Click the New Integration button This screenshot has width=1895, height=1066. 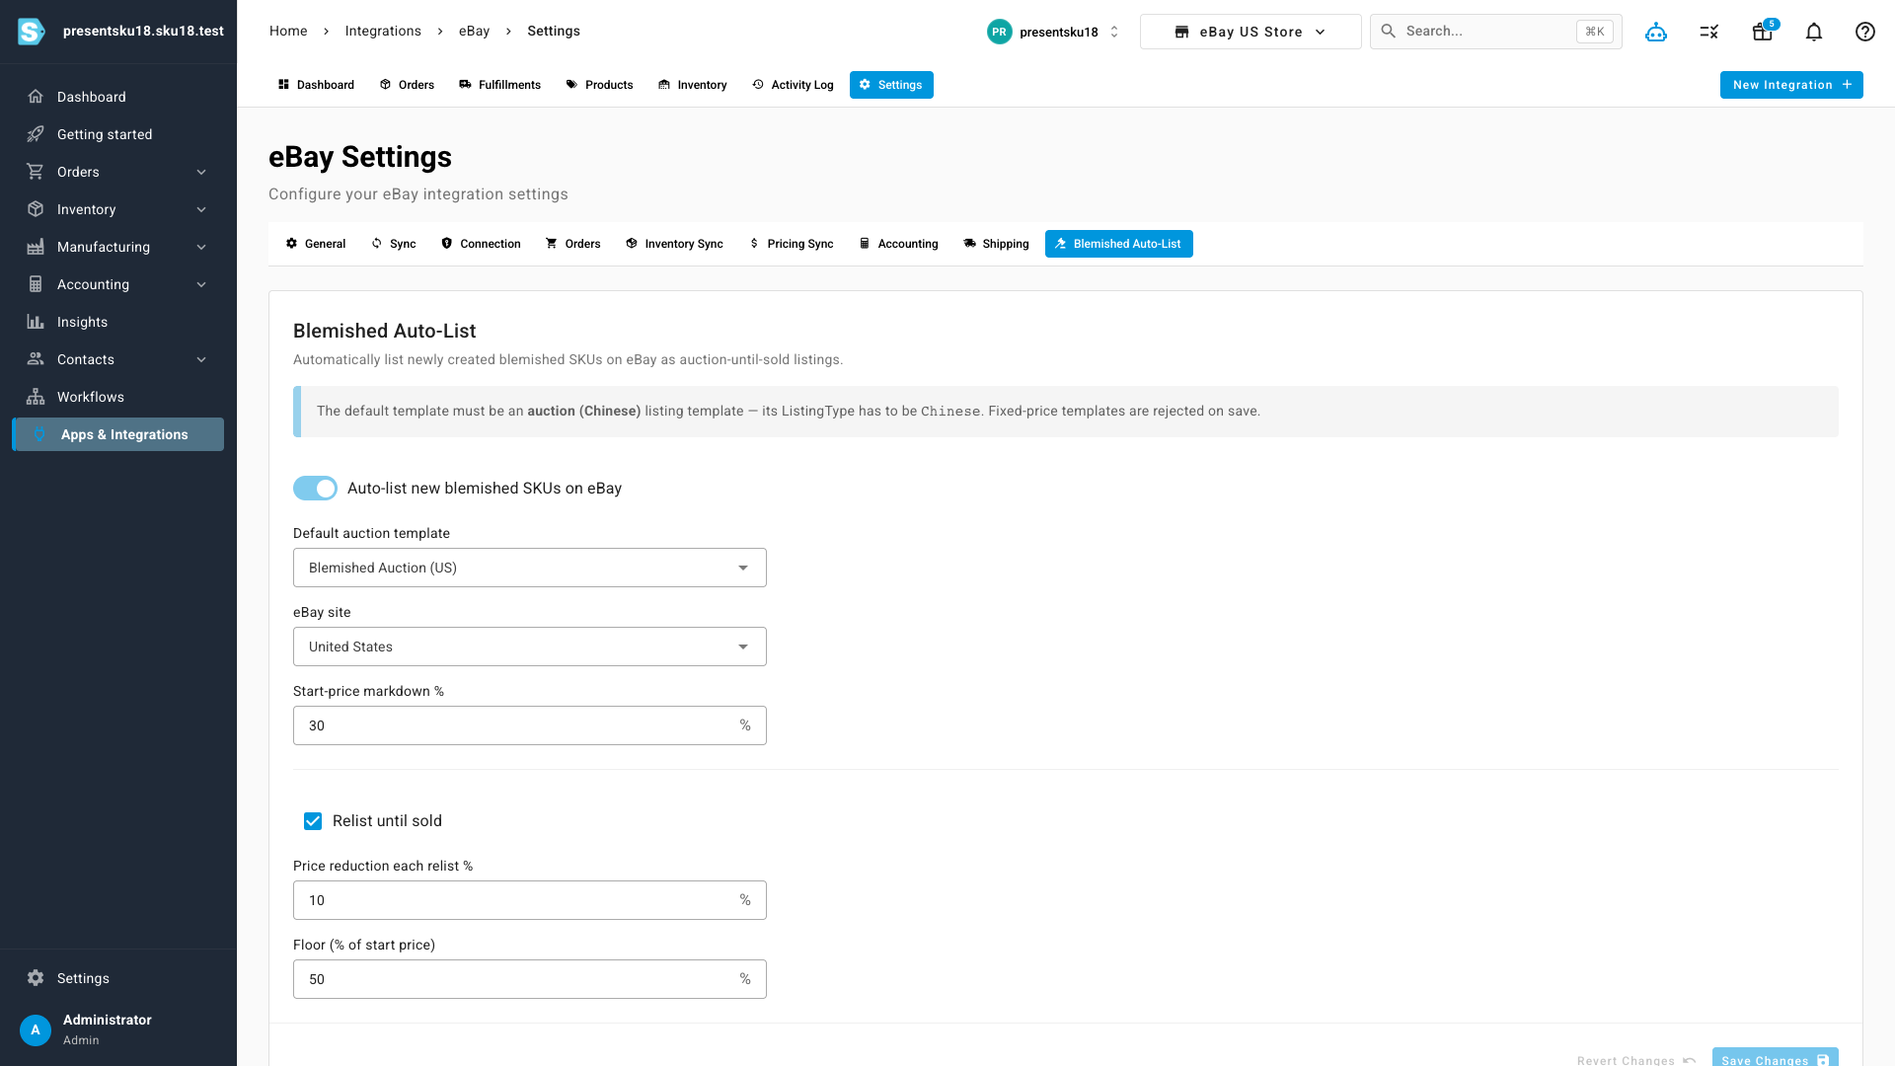point(1791,85)
